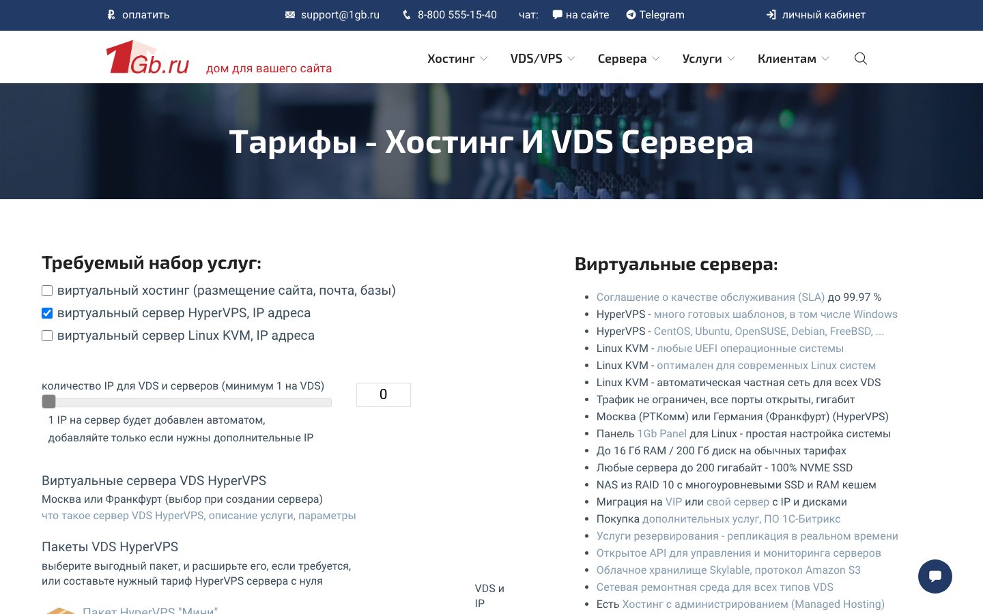Screen dimensions: 983x614
Task: Click the login arrow icon beside личный кабинет
Action: 771,14
